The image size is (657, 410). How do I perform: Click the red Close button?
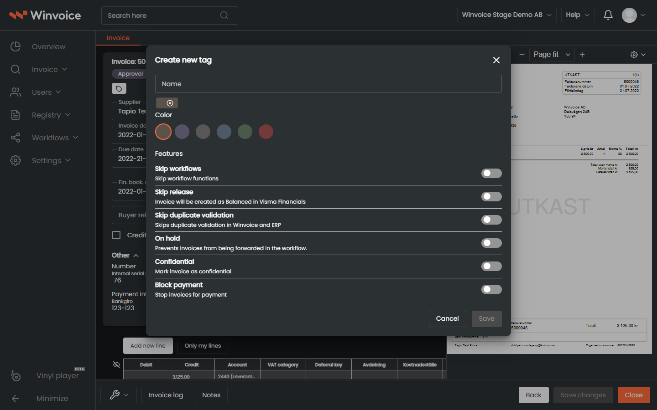(x=634, y=395)
